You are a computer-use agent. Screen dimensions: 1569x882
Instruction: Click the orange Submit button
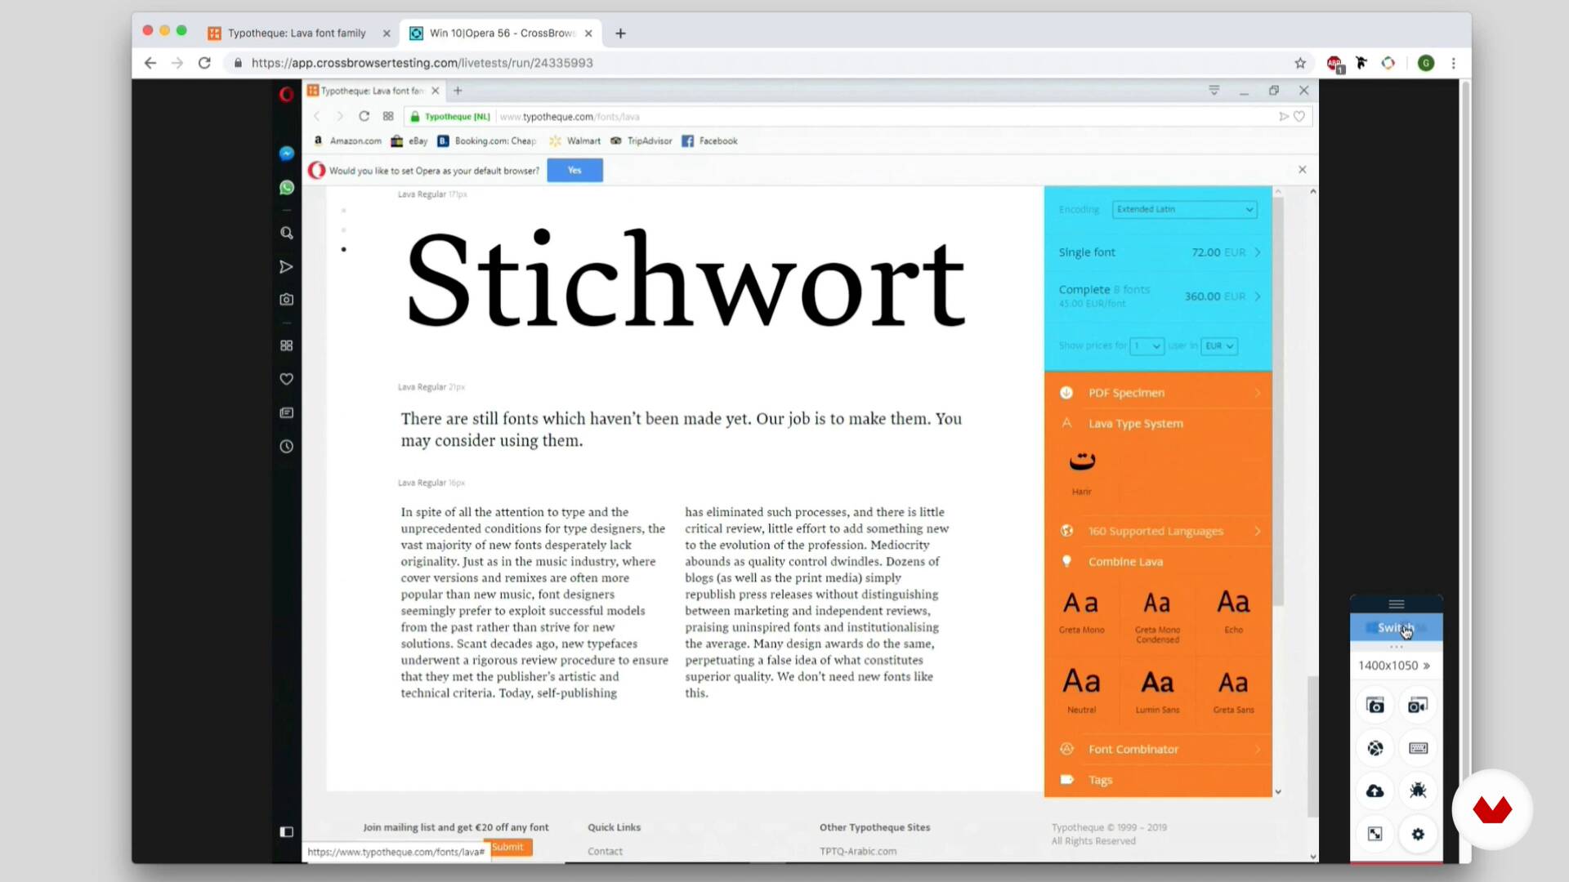pos(507,847)
